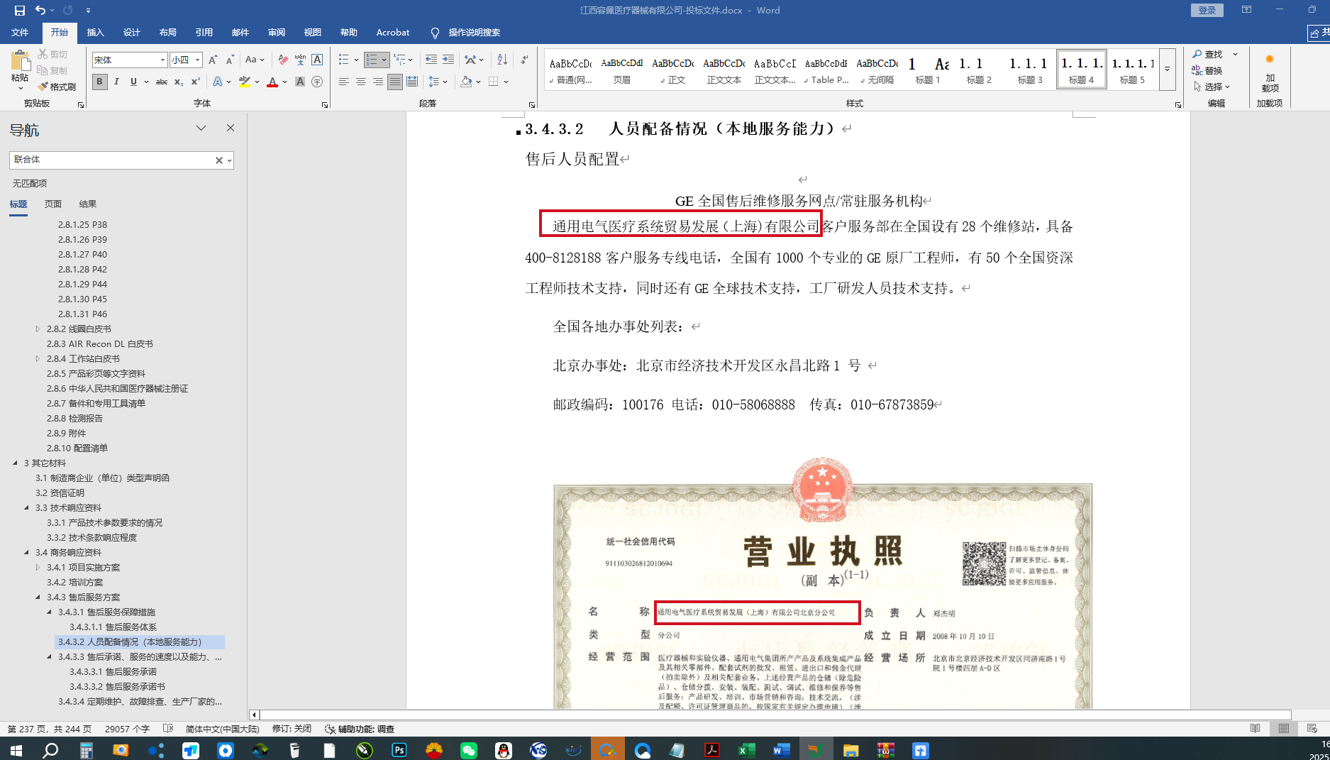The image size is (1330, 760).
Task: Apply character shading
Action: (300, 82)
